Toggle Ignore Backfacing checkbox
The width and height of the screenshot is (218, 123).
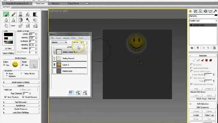(x=191, y=68)
